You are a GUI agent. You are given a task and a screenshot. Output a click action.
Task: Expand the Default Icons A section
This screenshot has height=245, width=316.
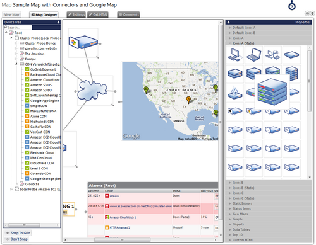[269, 28]
